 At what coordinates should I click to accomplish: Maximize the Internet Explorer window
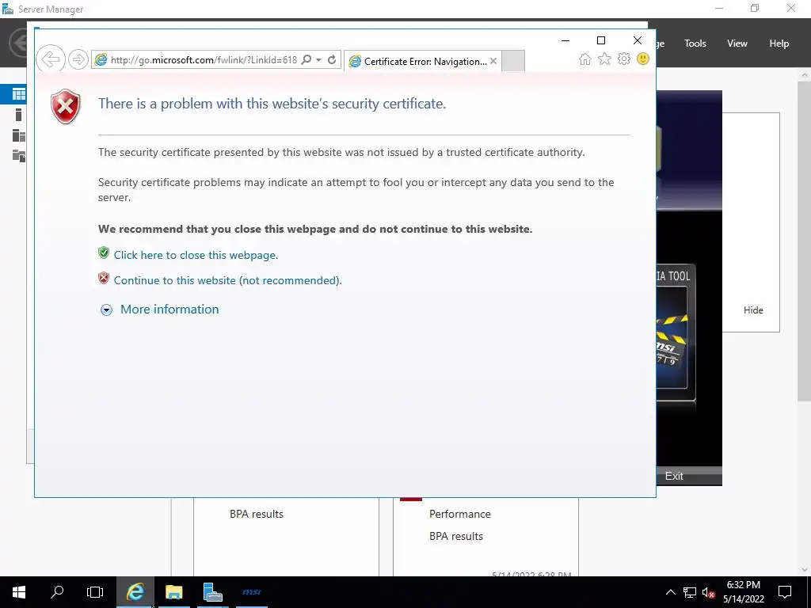pos(601,40)
